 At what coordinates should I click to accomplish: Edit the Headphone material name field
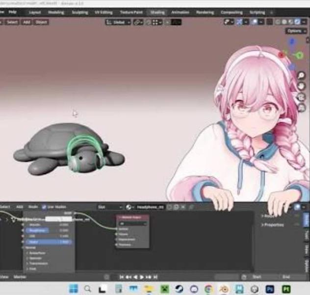coord(150,207)
